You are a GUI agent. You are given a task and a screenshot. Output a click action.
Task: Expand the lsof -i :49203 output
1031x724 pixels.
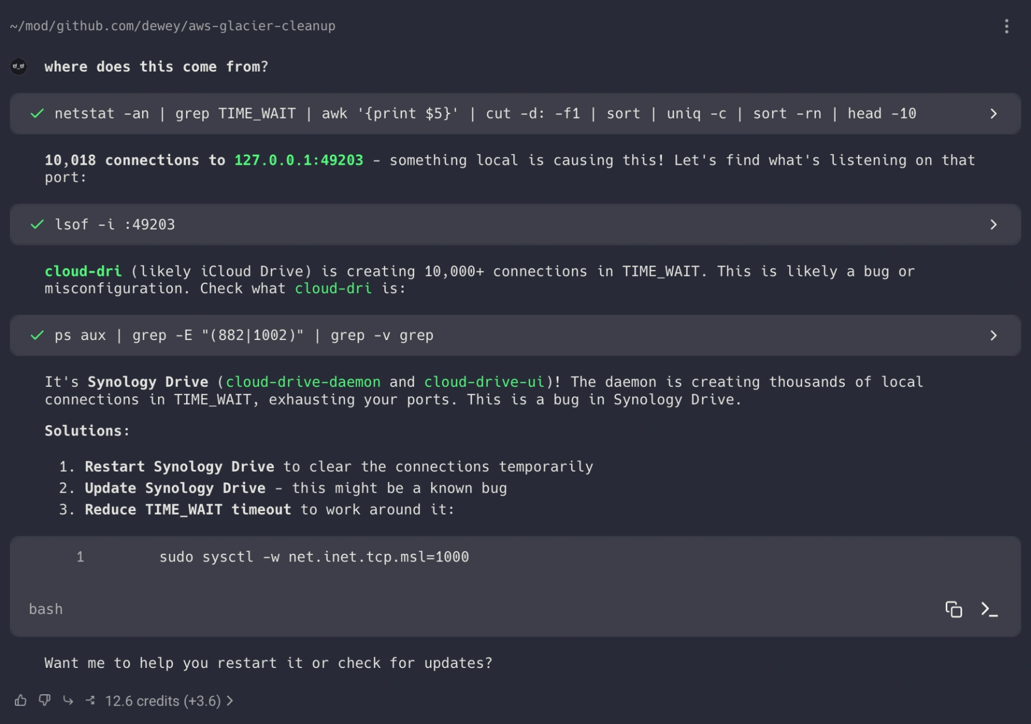pyautogui.click(x=994, y=225)
